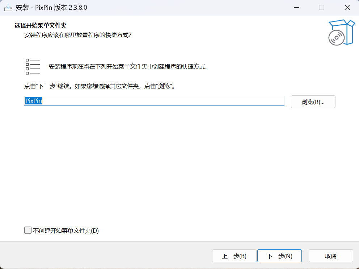Click the 不创建开始菜单文件夹(D) label text

point(66,231)
